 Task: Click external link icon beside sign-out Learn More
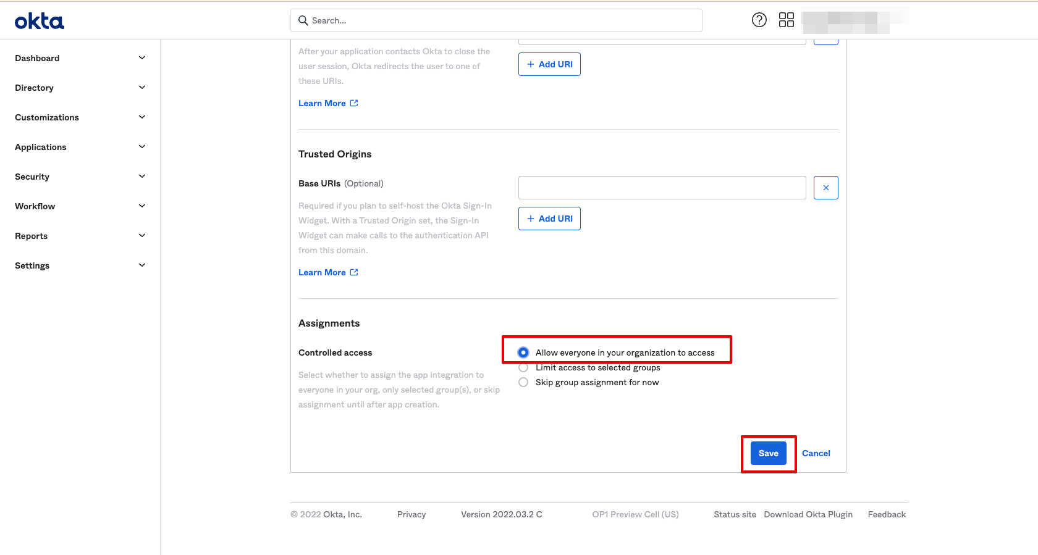click(354, 103)
